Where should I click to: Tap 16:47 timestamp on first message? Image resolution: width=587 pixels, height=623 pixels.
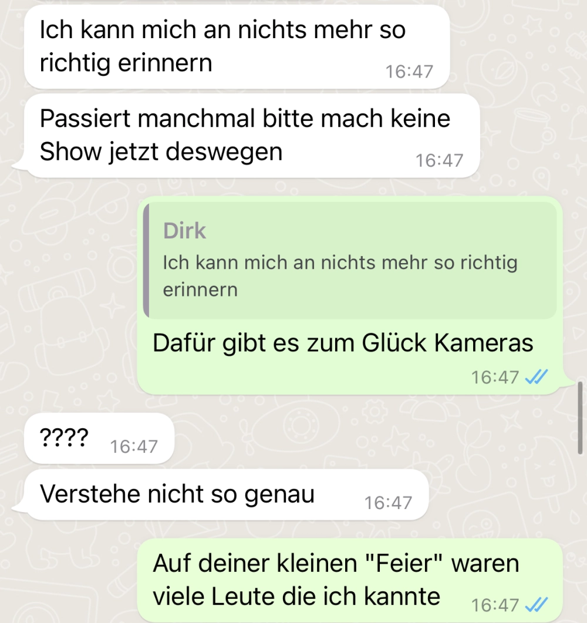pyautogui.click(x=409, y=72)
